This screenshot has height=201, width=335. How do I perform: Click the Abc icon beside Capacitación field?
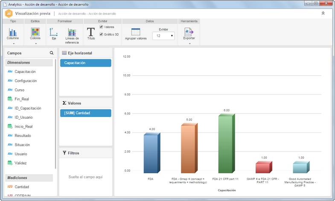pos(10,71)
